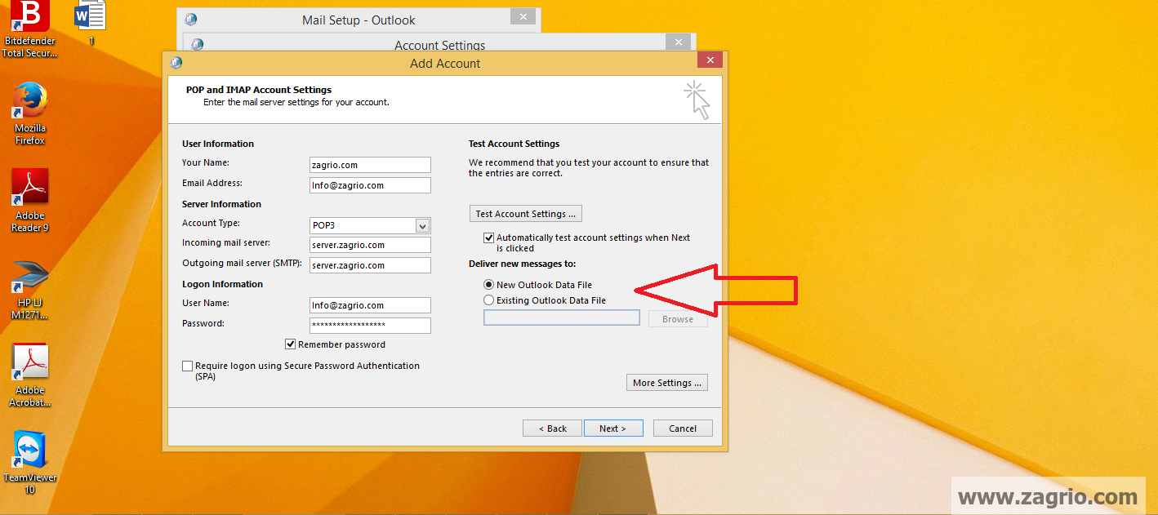Close the Add Account dialog
1158x515 pixels.
pyautogui.click(x=710, y=60)
